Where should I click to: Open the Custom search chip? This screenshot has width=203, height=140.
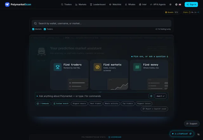click(61, 104)
